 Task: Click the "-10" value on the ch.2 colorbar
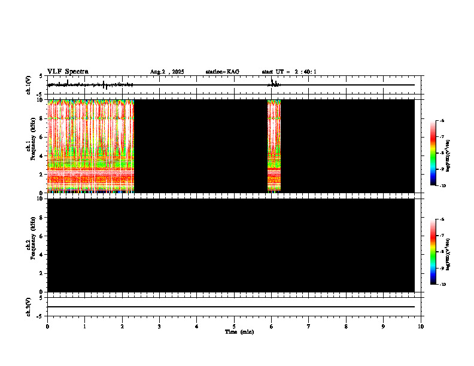pos(442,284)
